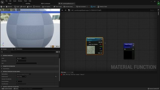Close the Details panel tab
160x90 pixels.
pos(12,49)
